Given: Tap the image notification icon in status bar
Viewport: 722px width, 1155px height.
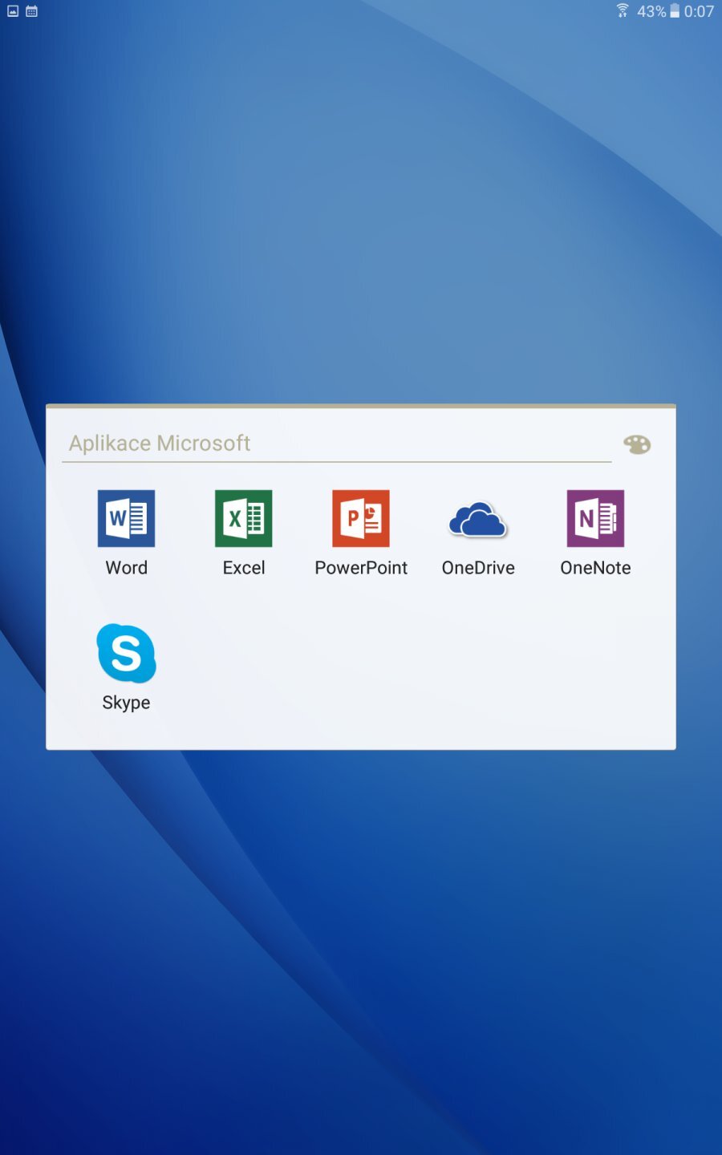Looking at the screenshot, I should point(13,11).
